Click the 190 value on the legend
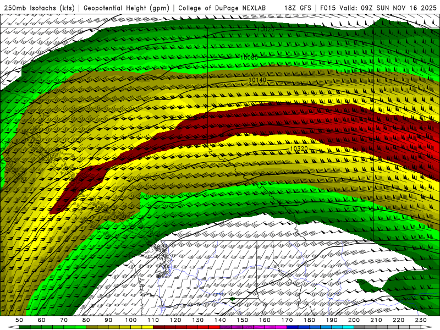The image size is (440, 330). point(332,320)
